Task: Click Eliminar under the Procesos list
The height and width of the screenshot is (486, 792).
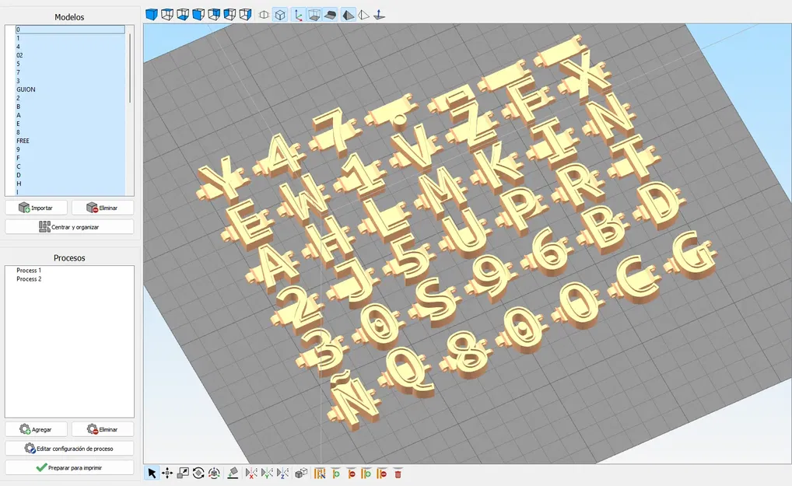Action: point(103,429)
